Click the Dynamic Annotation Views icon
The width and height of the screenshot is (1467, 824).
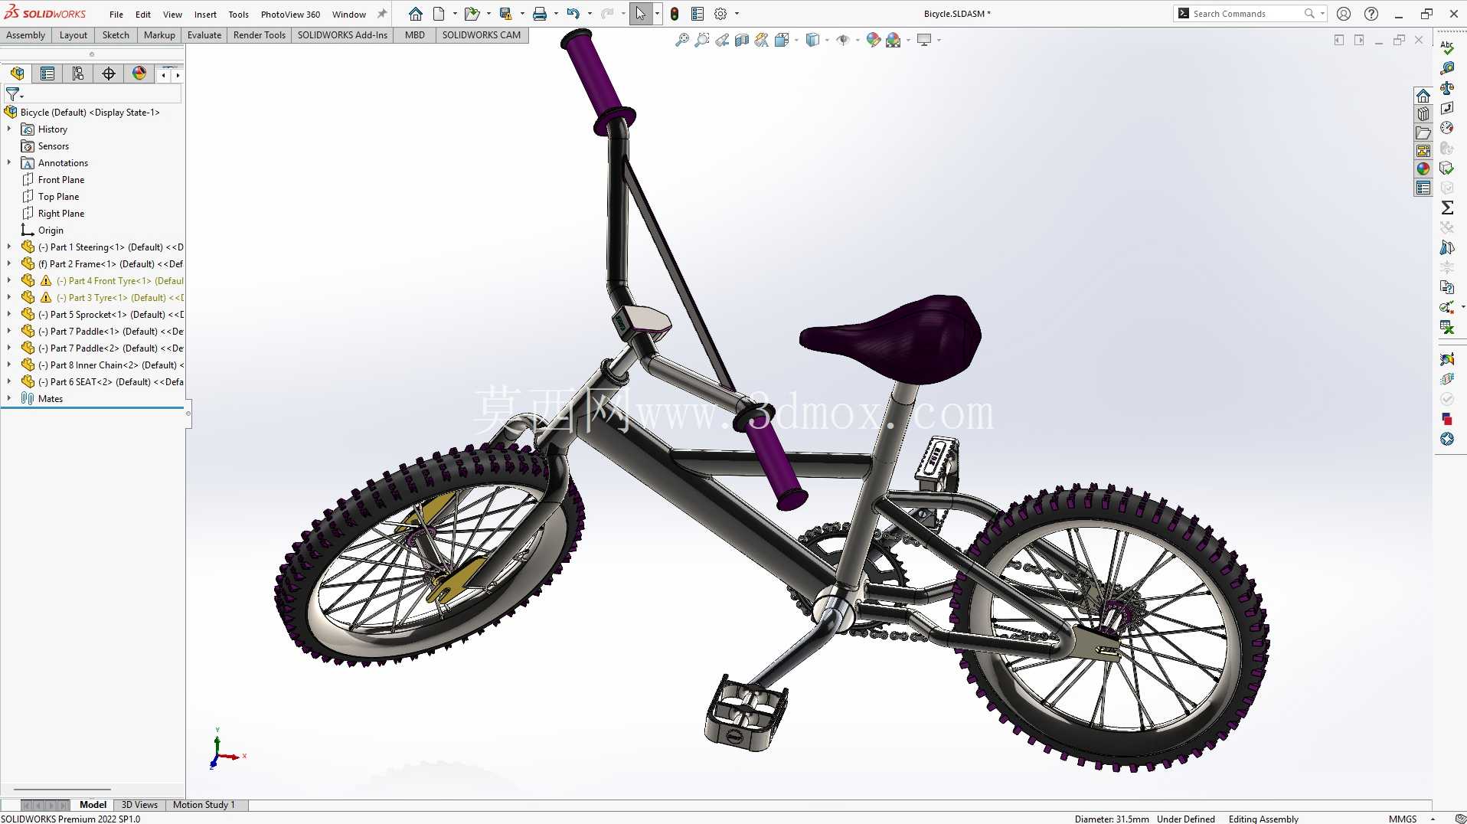(762, 40)
